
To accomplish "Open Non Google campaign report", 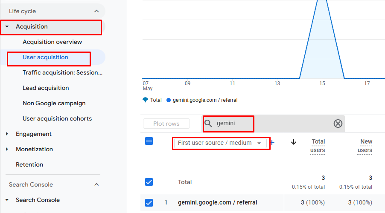I will (x=54, y=103).
